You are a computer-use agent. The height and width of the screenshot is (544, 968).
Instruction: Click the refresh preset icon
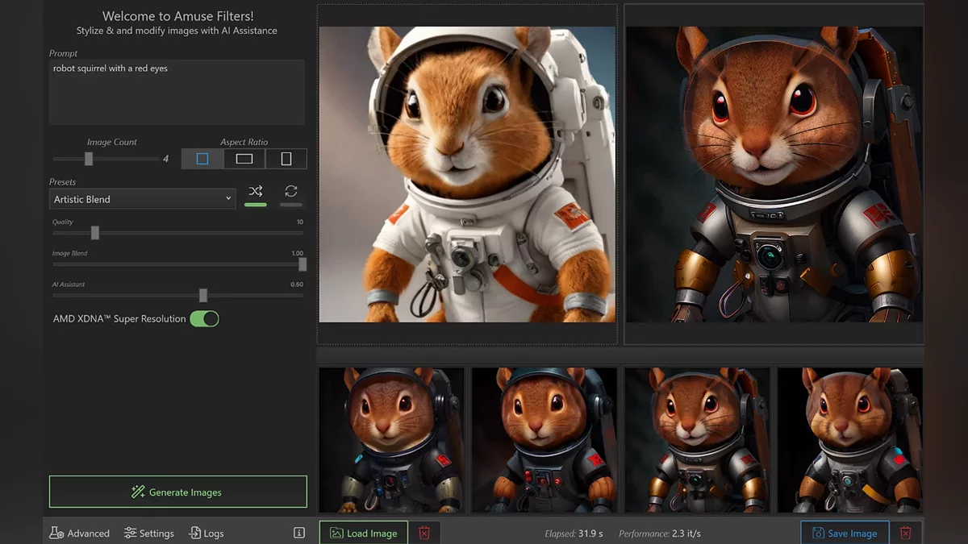pos(291,192)
